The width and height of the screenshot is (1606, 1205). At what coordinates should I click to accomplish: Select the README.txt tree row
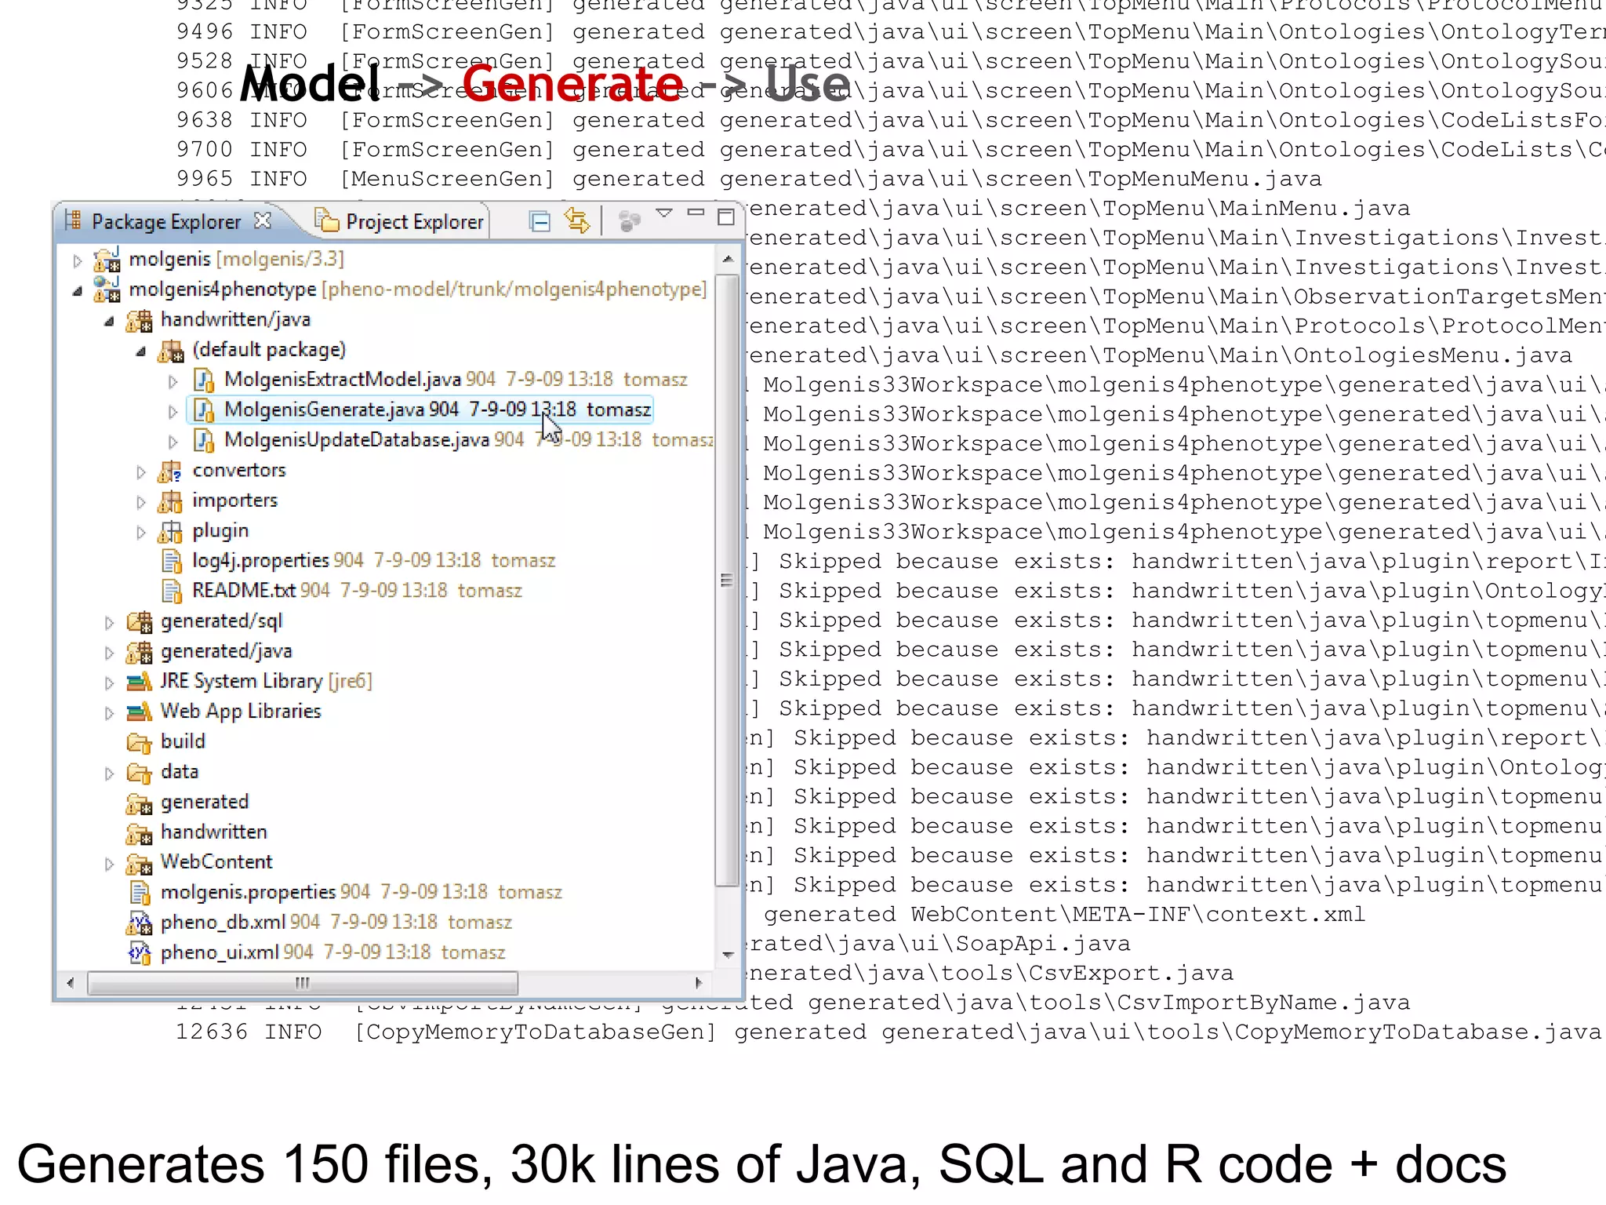coord(341,591)
